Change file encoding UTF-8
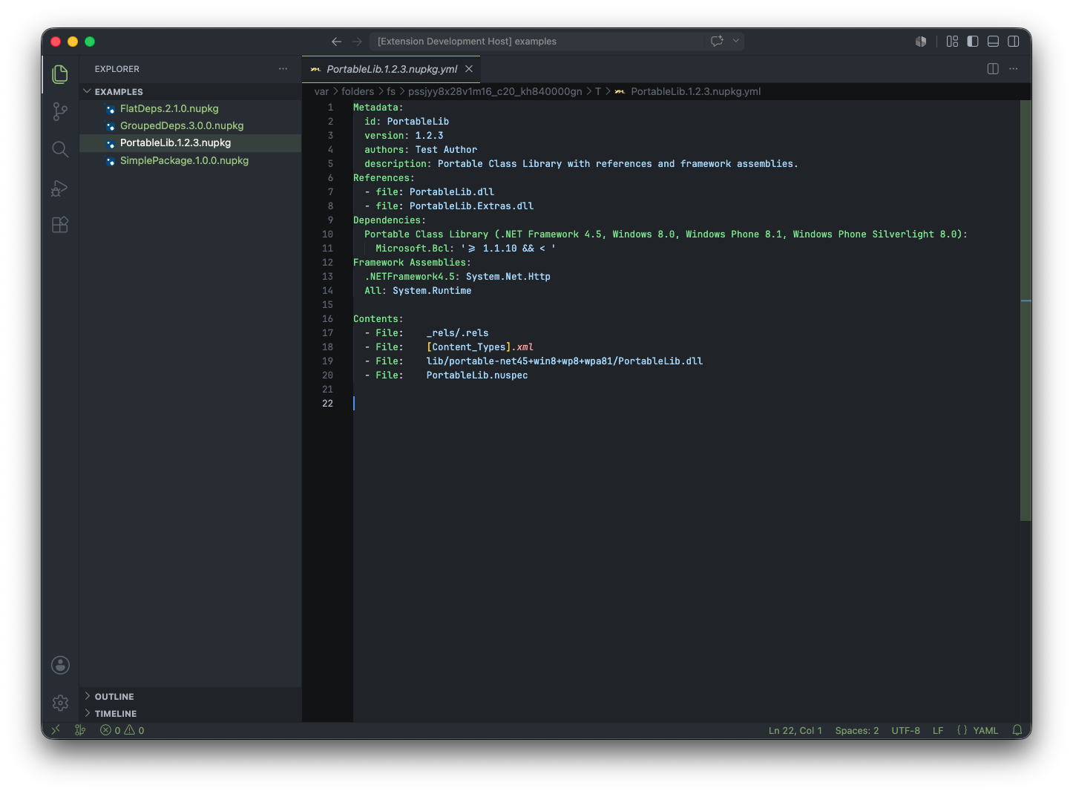 [x=905, y=730]
